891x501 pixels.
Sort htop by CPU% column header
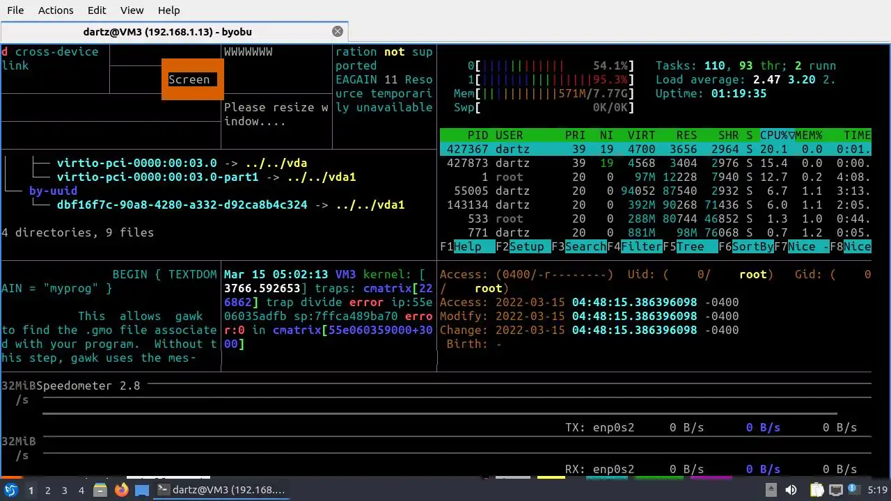tap(778, 135)
